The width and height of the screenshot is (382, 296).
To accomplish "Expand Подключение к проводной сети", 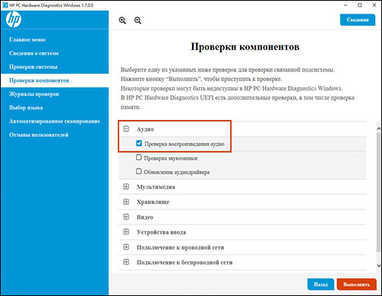I will click(x=126, y=247).
